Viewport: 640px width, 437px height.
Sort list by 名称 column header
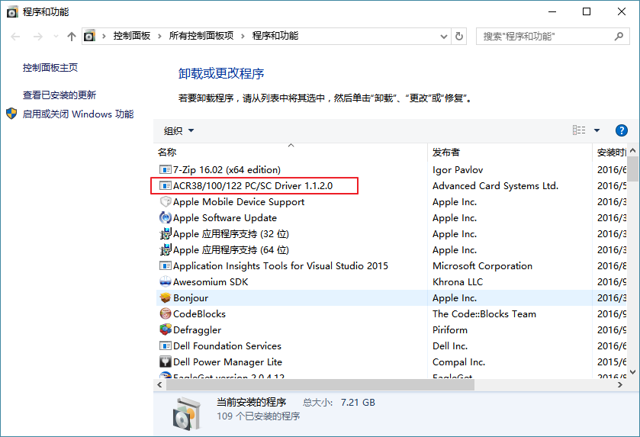coord(167,153)
